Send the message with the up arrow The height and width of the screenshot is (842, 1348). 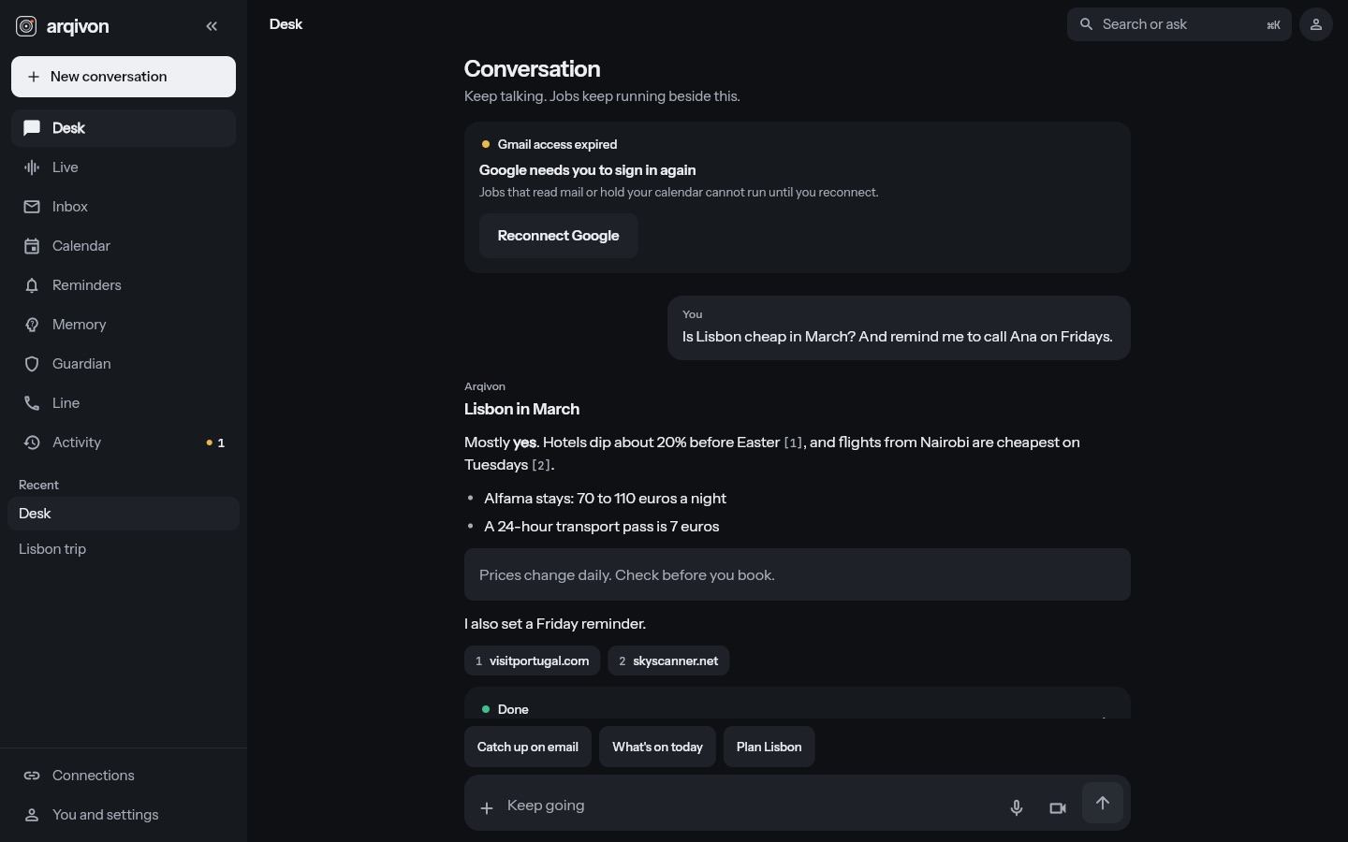[1103, 803]
